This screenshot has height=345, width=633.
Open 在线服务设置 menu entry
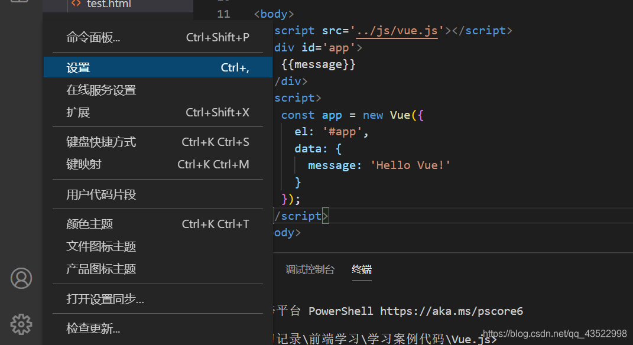158,90
